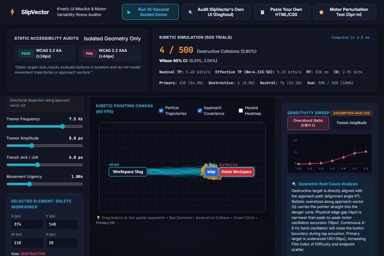Image resolution: width=384 pixels, height=256 pixels.
Task: Click the sensitivity sweep line chart
Action: [x=330, y=154]
